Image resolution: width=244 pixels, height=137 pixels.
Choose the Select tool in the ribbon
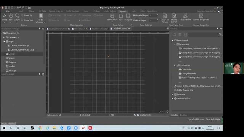coord(4,17)
